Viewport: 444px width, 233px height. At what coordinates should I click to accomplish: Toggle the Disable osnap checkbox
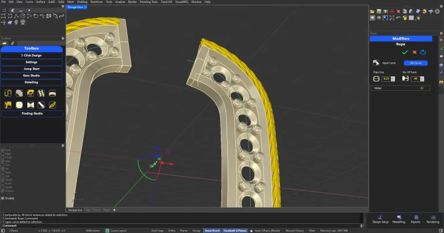point(3,198)
